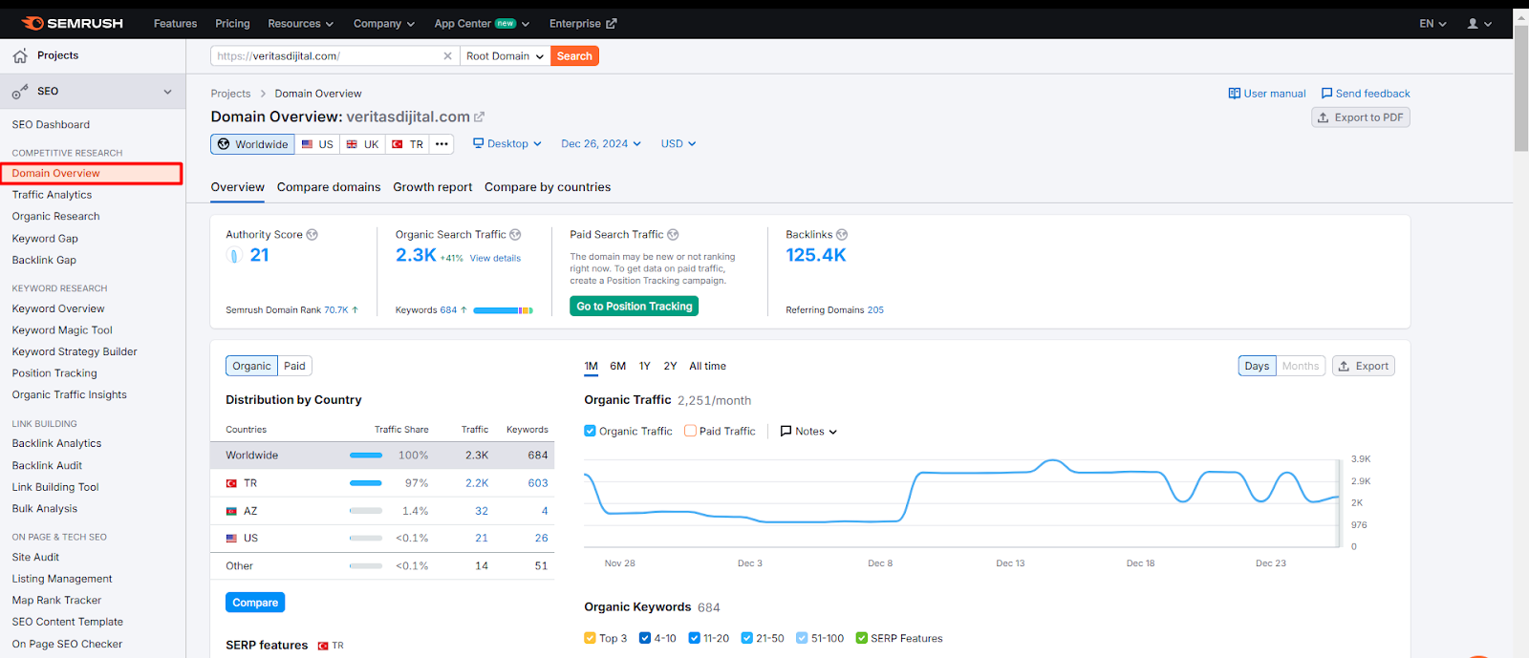Select the All time range
This screenshot has height=658, width=1529.
click(x=707, y=366)
